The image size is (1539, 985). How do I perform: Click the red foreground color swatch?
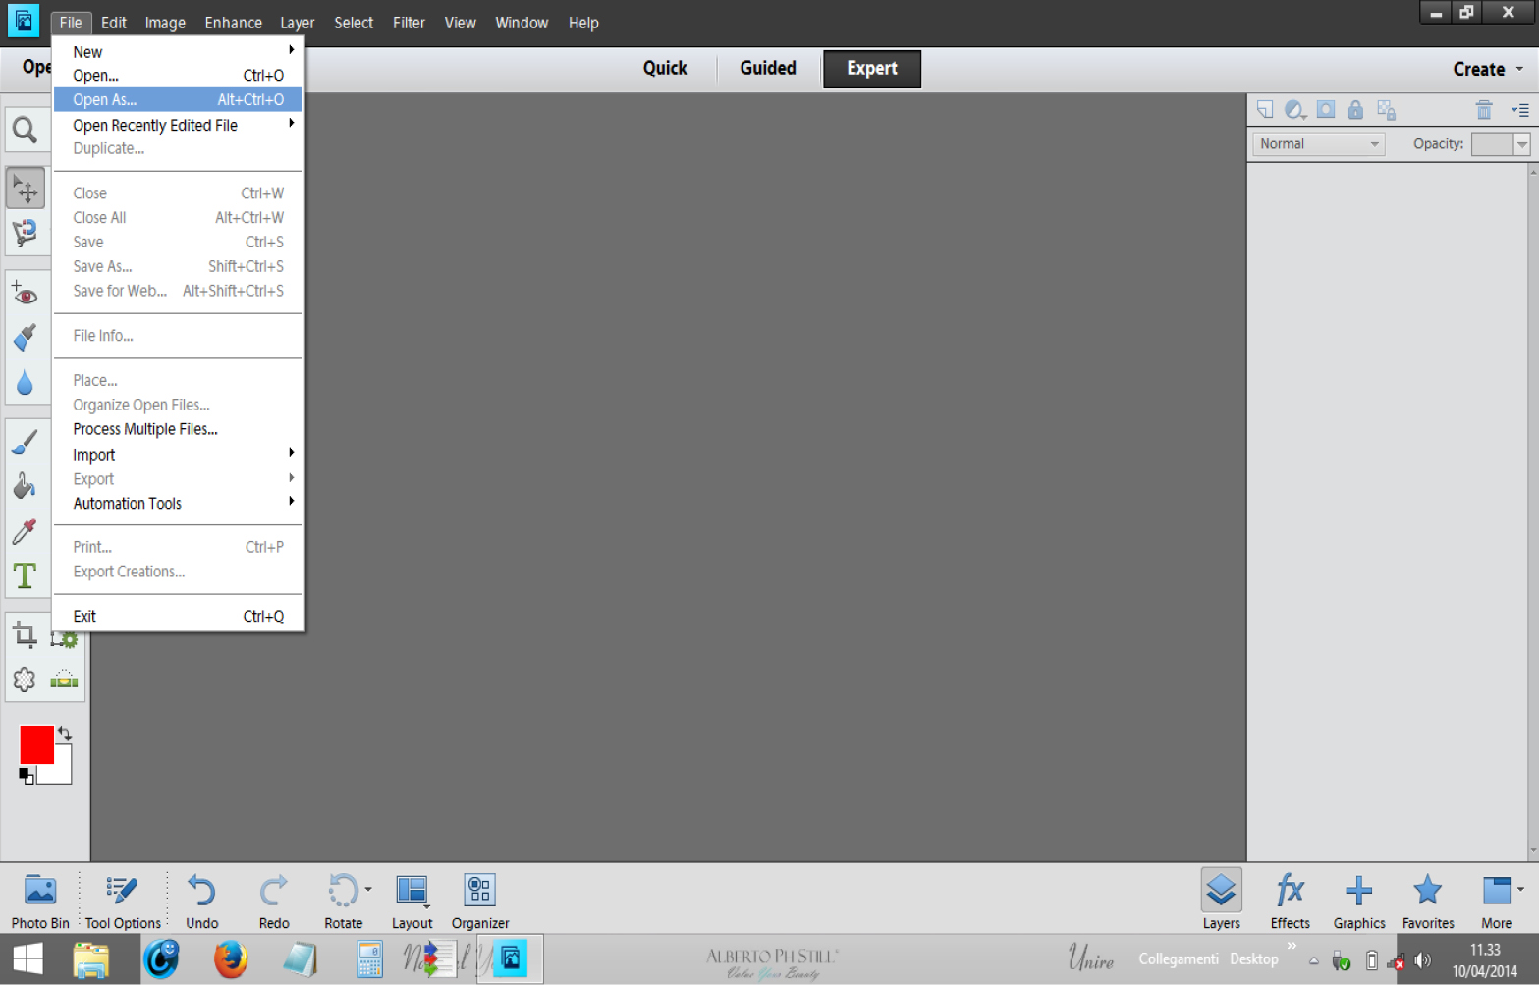click(36, 744)
